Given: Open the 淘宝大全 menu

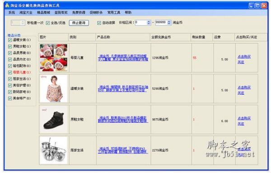Looking at the screenshot, I should pos(26,13).
